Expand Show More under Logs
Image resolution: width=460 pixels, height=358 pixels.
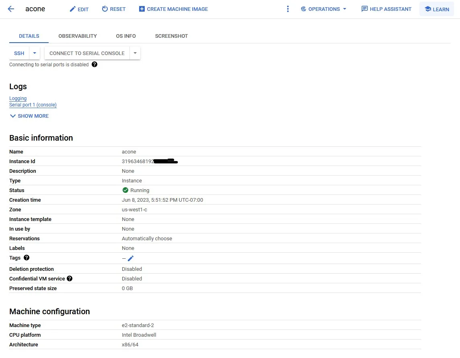[x=29, y=116]
